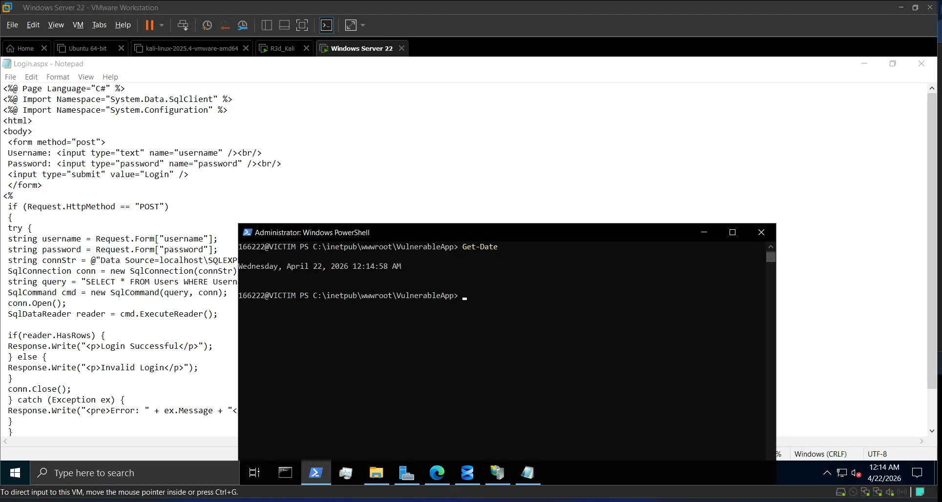Maximize the PowerShell window
The image size is (942, 502).
[x=733, y=232]
